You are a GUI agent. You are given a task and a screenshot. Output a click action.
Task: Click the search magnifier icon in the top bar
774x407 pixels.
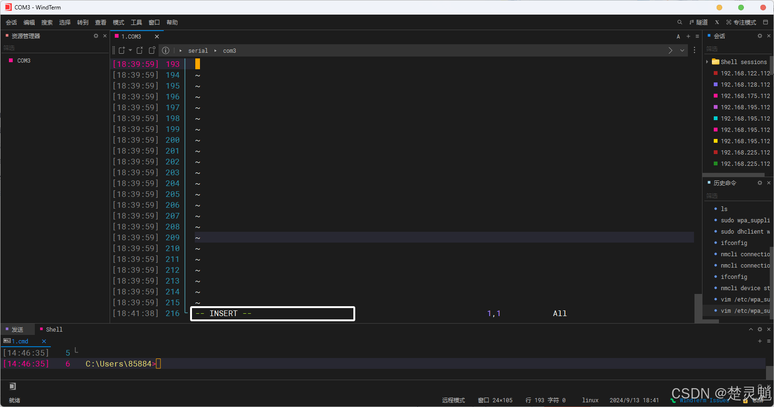[x=679, y=22]
